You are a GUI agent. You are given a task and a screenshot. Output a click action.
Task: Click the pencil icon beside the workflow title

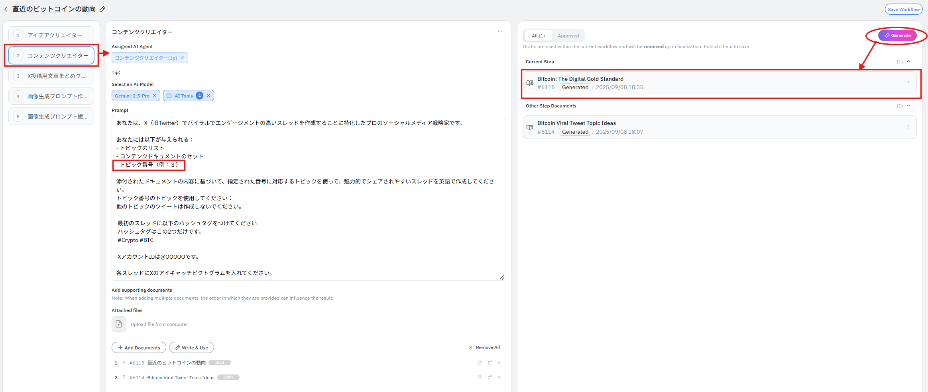pos(102,9)
